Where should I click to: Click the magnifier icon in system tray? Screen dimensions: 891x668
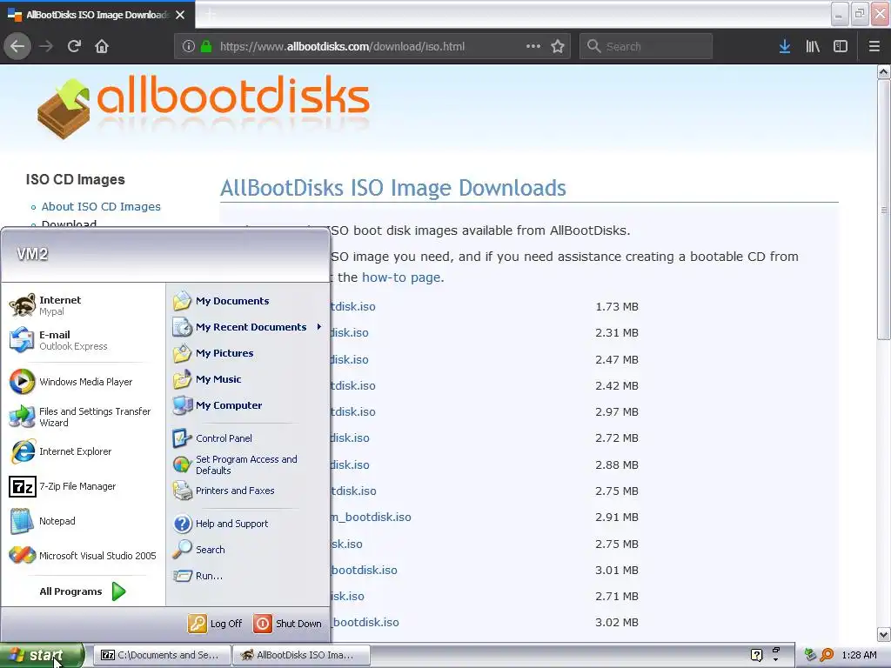click(827, 656)
